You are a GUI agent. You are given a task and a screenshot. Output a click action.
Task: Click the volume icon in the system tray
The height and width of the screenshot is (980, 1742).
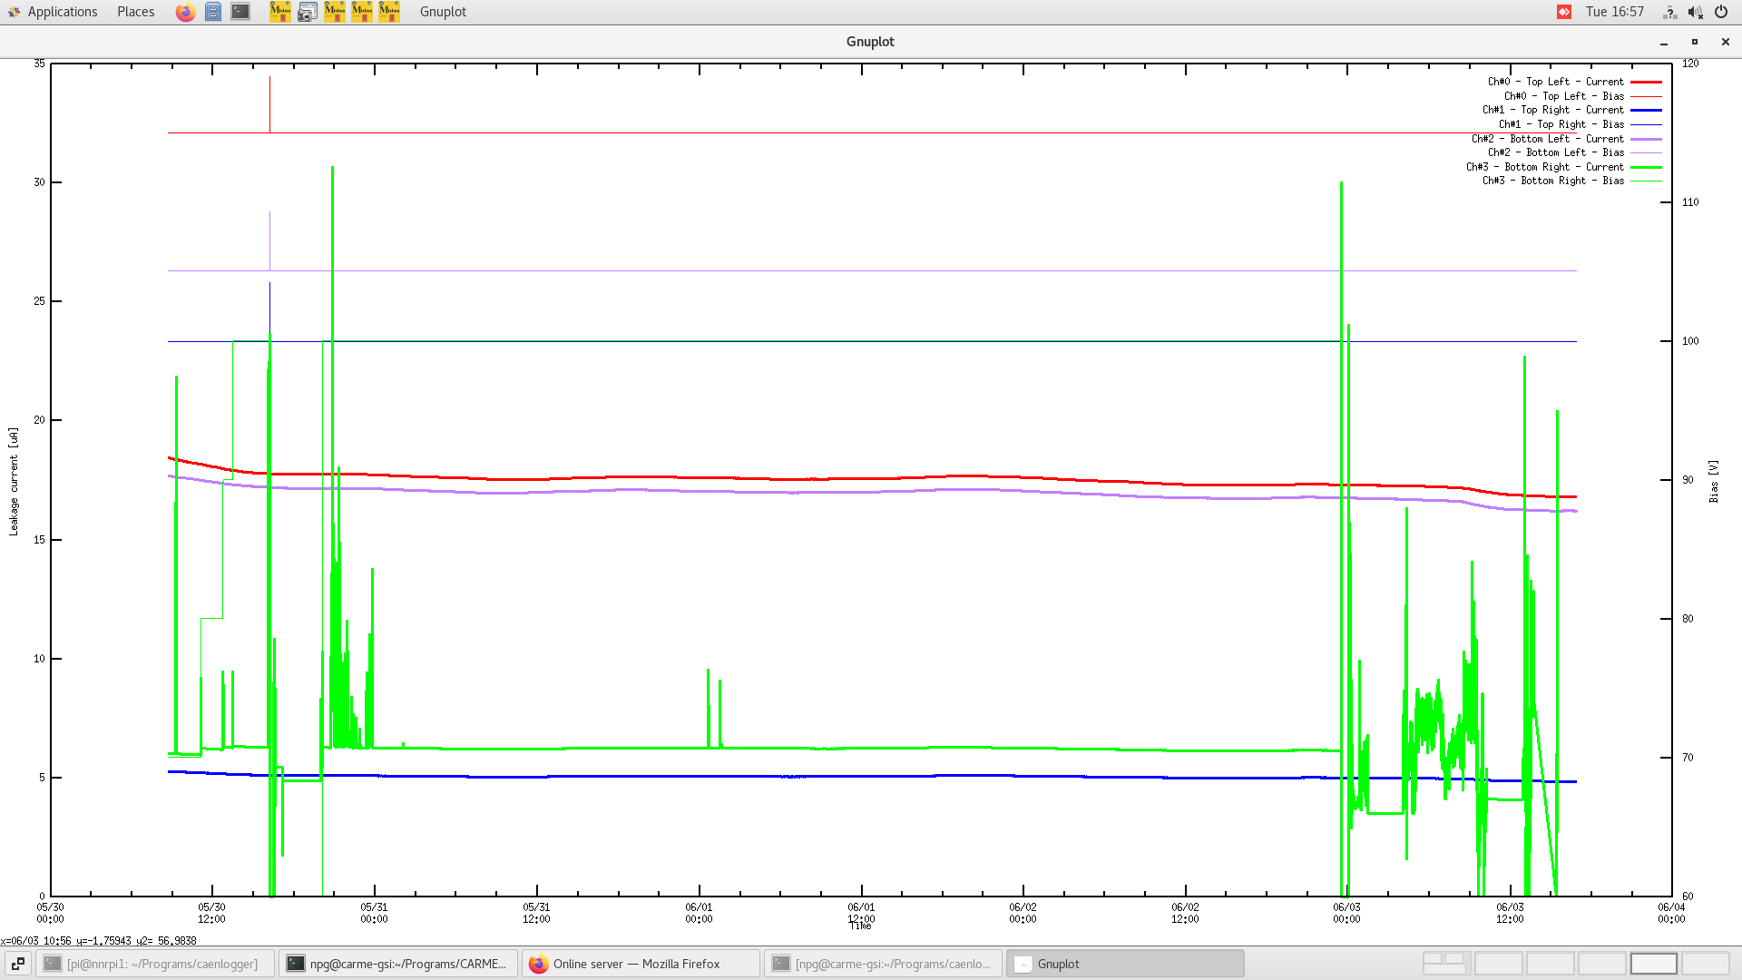[1695, 12]
